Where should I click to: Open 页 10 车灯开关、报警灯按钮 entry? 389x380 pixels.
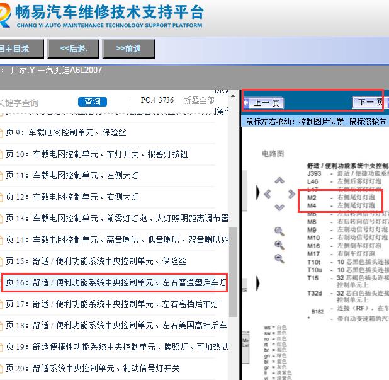pyautogui.click(x=97, y=154)
